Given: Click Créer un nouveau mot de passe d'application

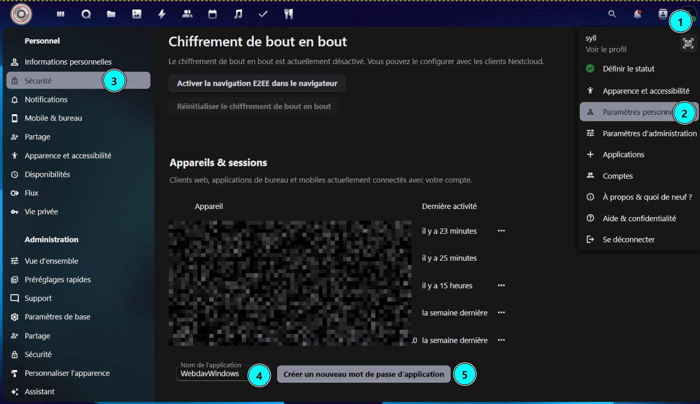Looking at the screenshot, I should (x=363, y=374).
